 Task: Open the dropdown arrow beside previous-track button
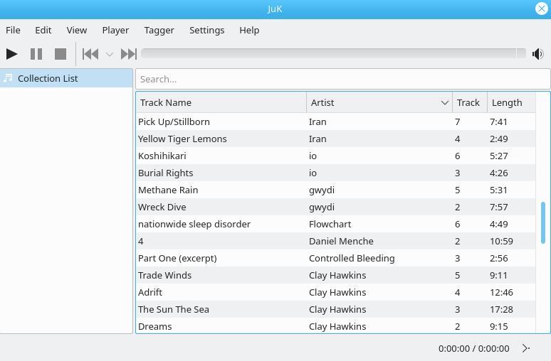tap(110, 55)
